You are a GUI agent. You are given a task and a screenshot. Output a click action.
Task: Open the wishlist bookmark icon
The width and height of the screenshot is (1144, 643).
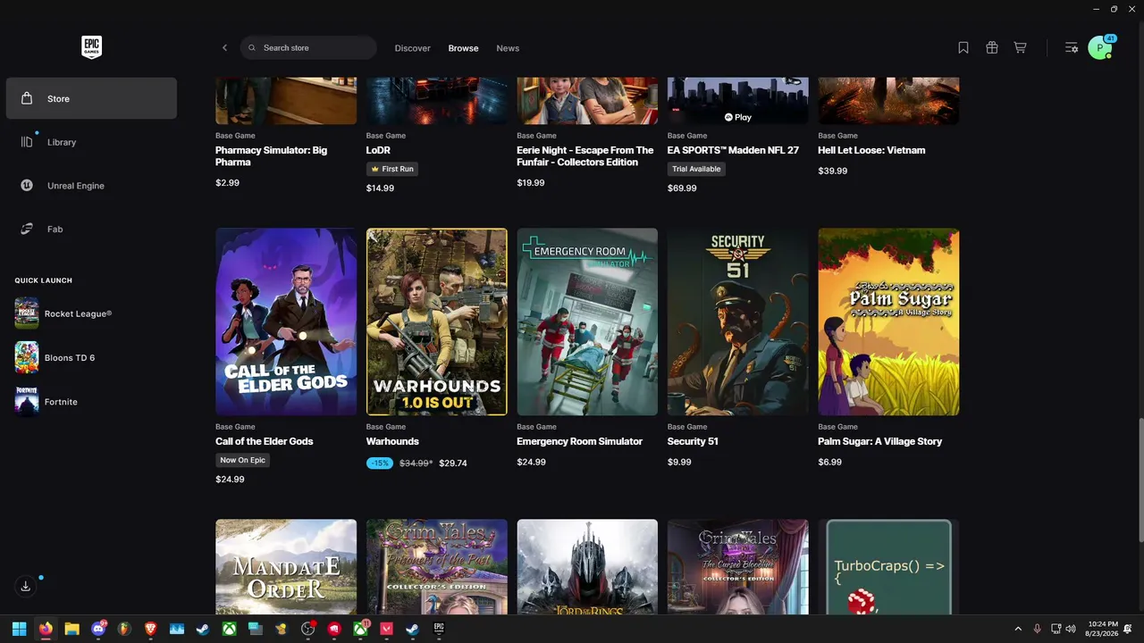pos(963,48)
